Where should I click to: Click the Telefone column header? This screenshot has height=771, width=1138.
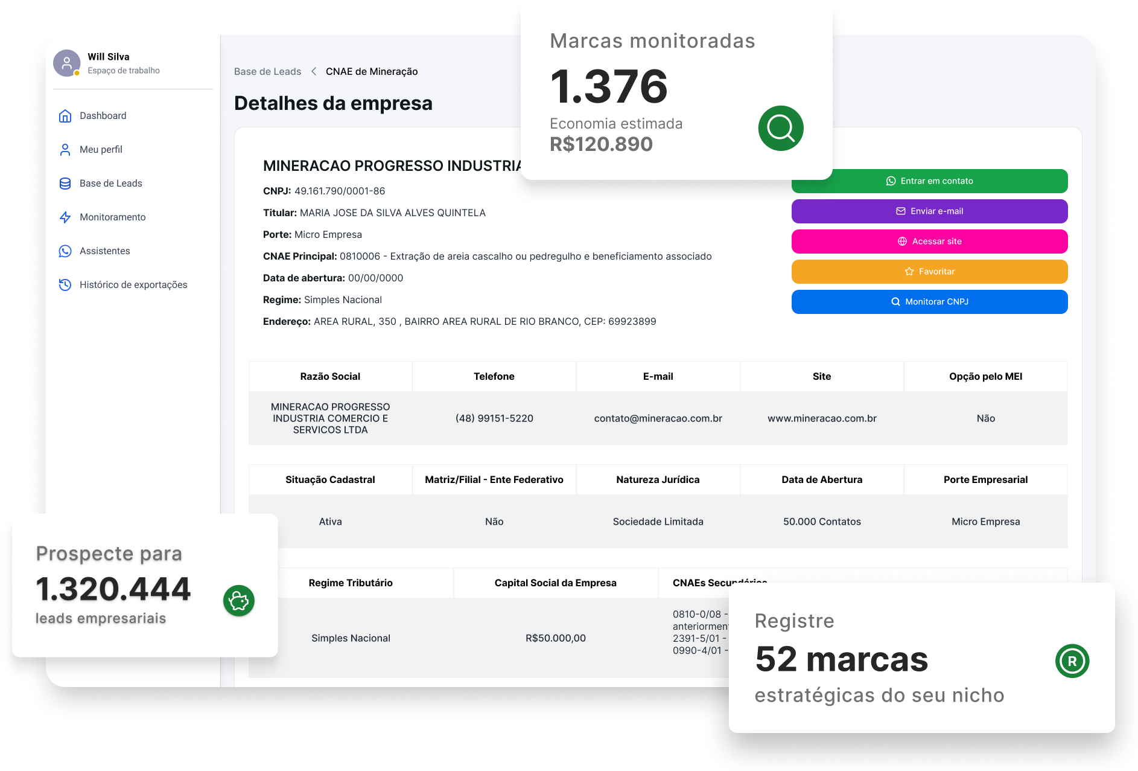point(494,377)
